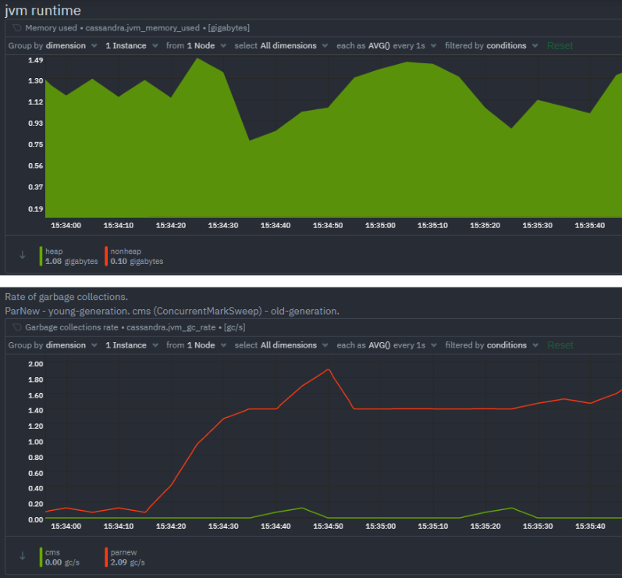Click the tag icon beside Garbage collections rate
622x578 pixels.
click(x=16, y=327)
